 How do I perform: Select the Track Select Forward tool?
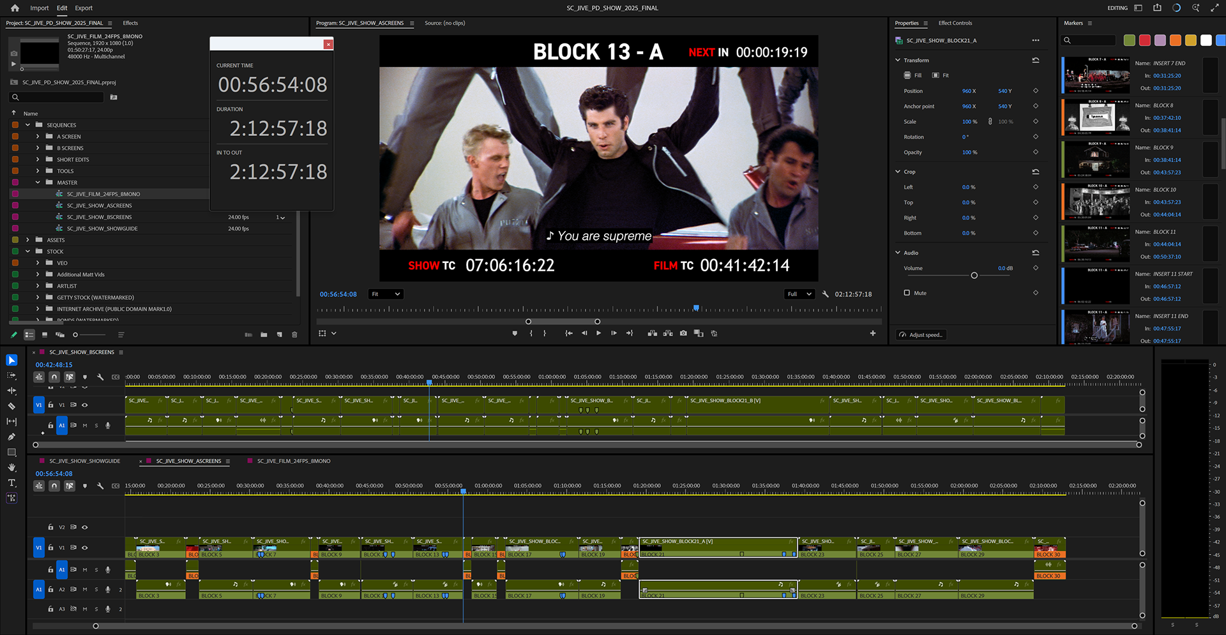tap(11, 376)
